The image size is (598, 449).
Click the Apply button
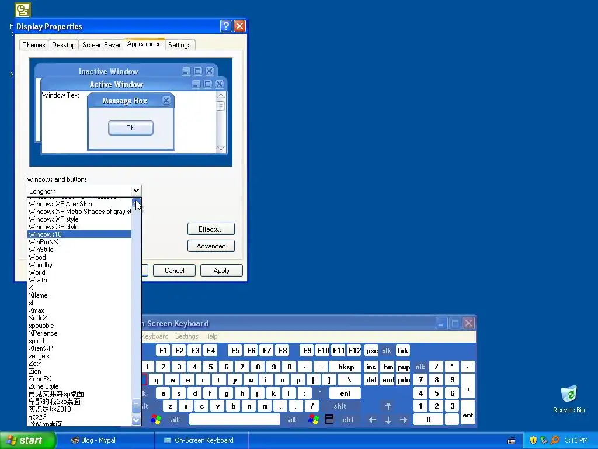click(221, 270)
